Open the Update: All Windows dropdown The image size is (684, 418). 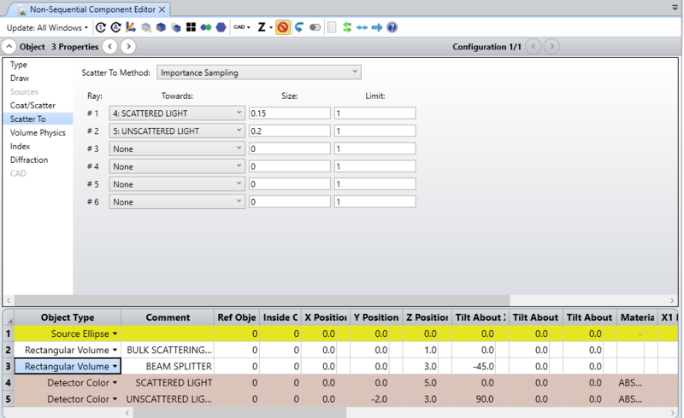click(47, 27)
